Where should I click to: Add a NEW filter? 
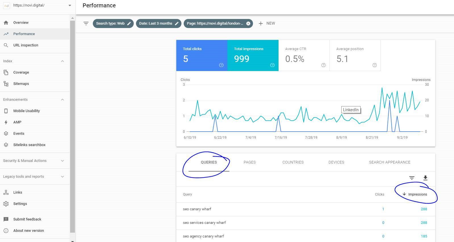click(267, 23)
